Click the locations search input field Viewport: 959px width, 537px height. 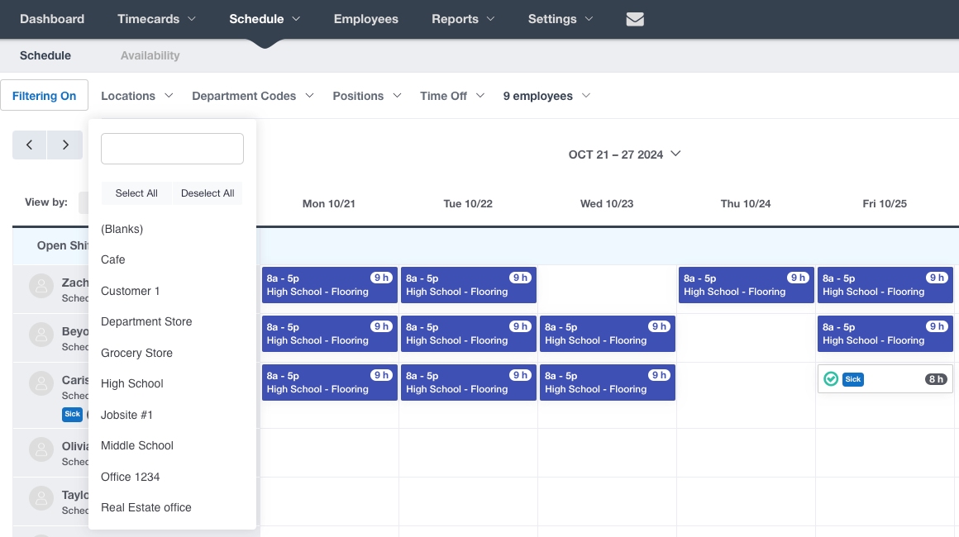tap(173, 149)
